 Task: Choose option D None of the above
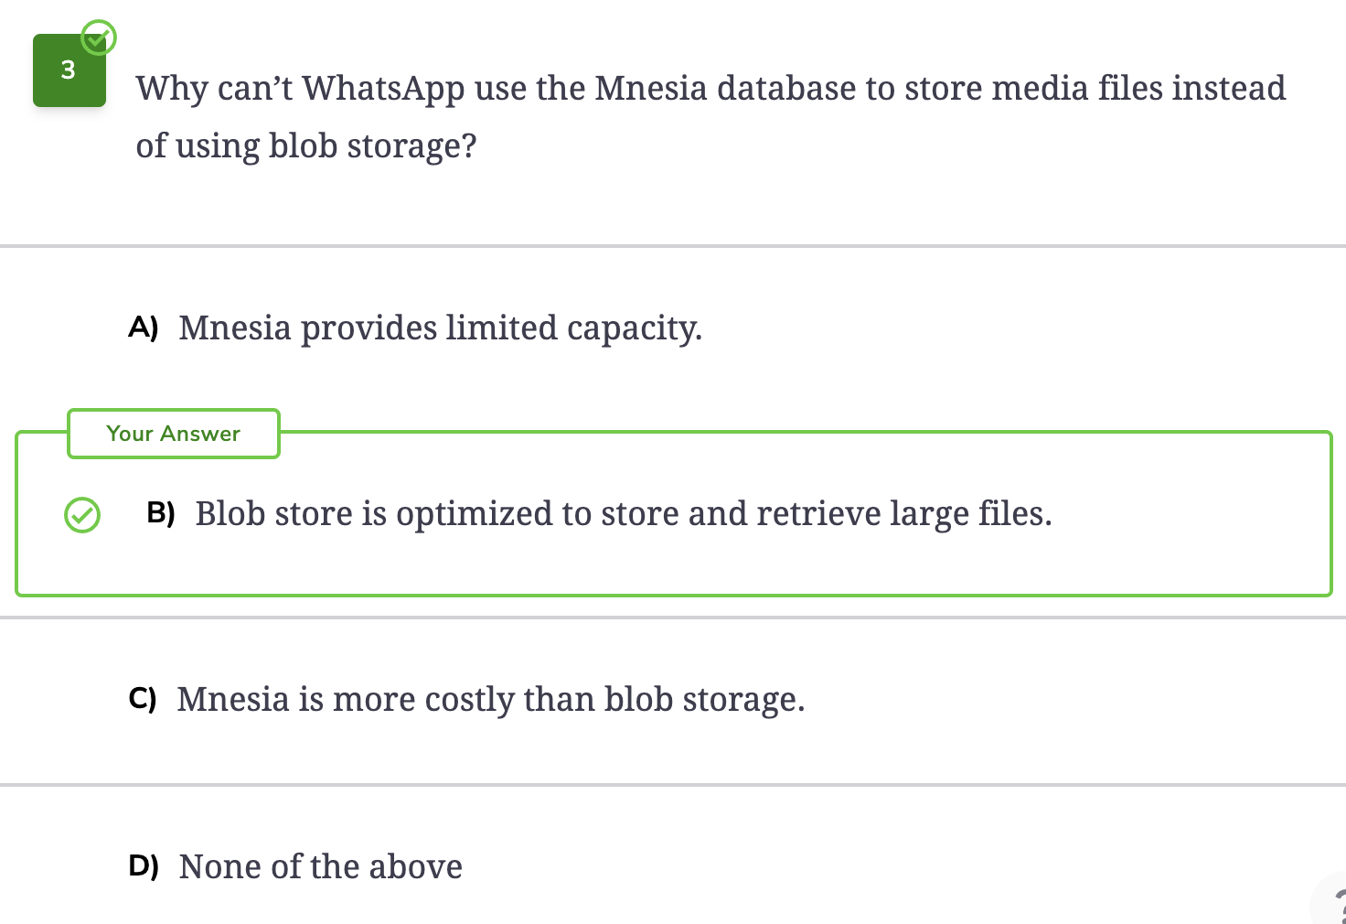click(295, 866)
